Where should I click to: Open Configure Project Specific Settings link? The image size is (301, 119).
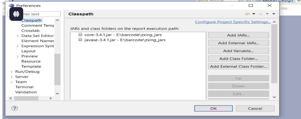[233, 22]
